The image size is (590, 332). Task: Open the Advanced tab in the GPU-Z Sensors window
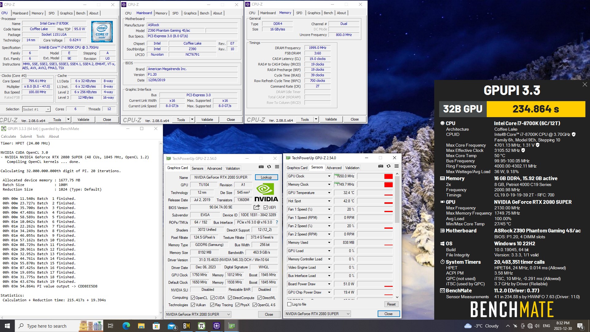[334, 168]
